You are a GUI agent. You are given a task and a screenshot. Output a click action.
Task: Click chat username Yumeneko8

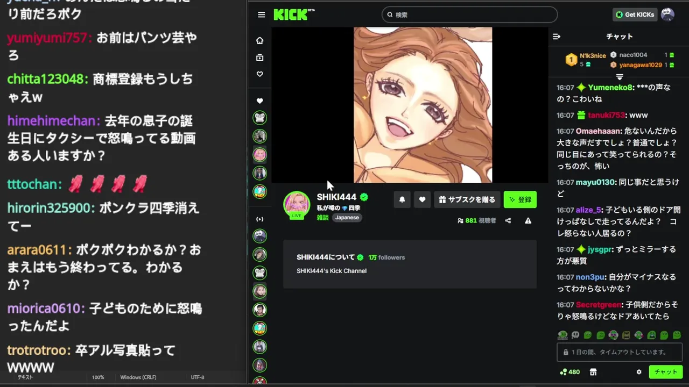610,87
